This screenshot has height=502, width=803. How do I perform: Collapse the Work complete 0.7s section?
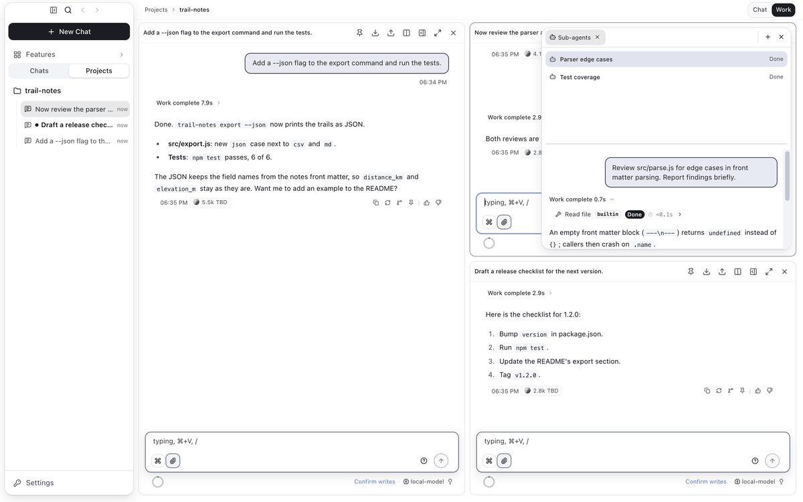(582, 199)
